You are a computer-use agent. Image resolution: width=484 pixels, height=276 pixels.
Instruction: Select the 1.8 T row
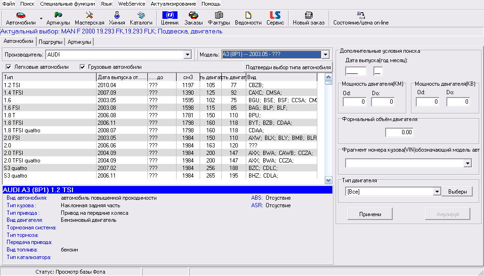click(x=160, y=115)
